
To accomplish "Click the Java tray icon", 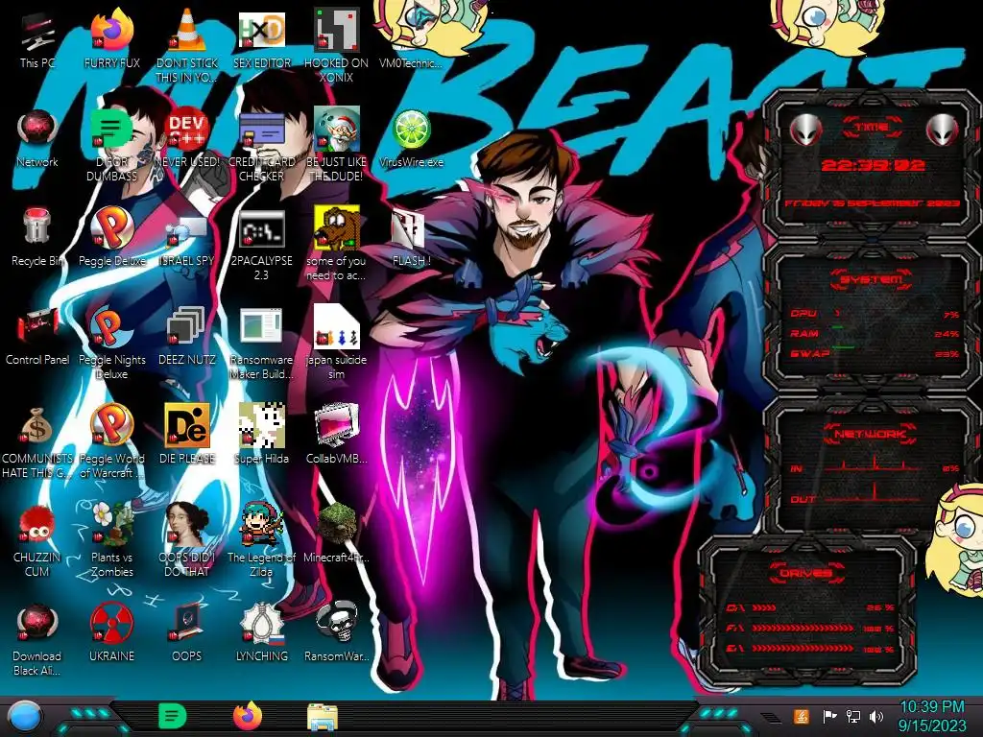I will tap(802, 716).
